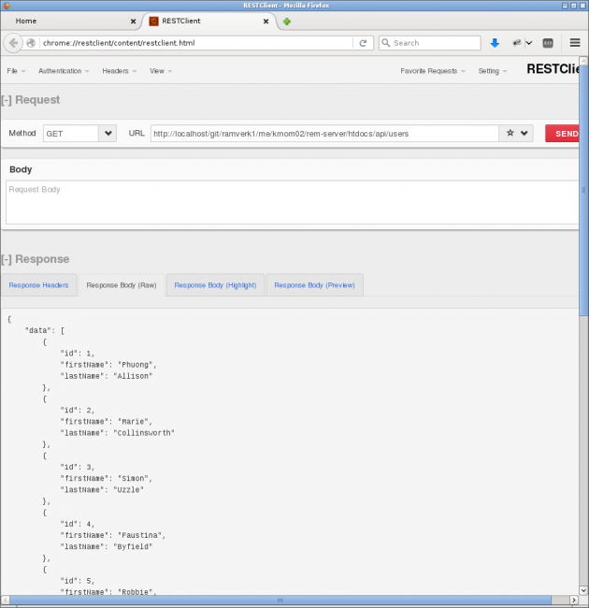Favorite this URL with the star icon
The height and width of the screenshot is (608, 589).
[510, 133]
